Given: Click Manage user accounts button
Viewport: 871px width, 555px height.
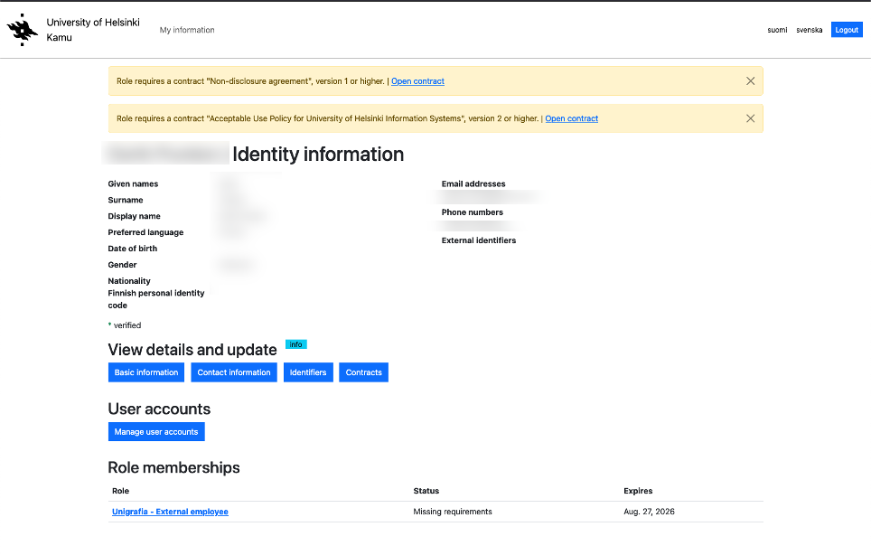Looking at the screenshot, I should 156,432.
